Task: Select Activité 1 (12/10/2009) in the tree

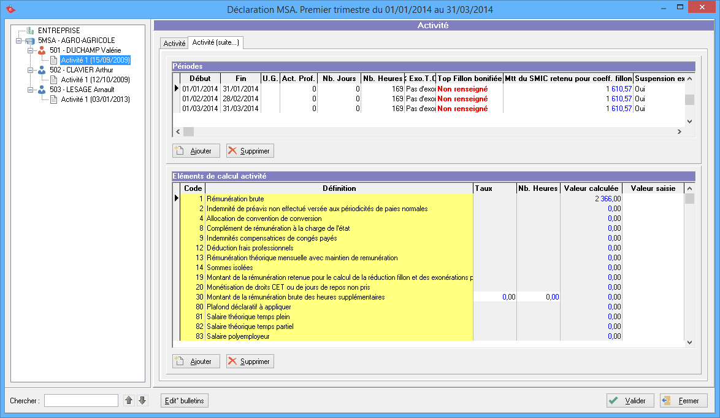Action: click(x=95, y=80)
